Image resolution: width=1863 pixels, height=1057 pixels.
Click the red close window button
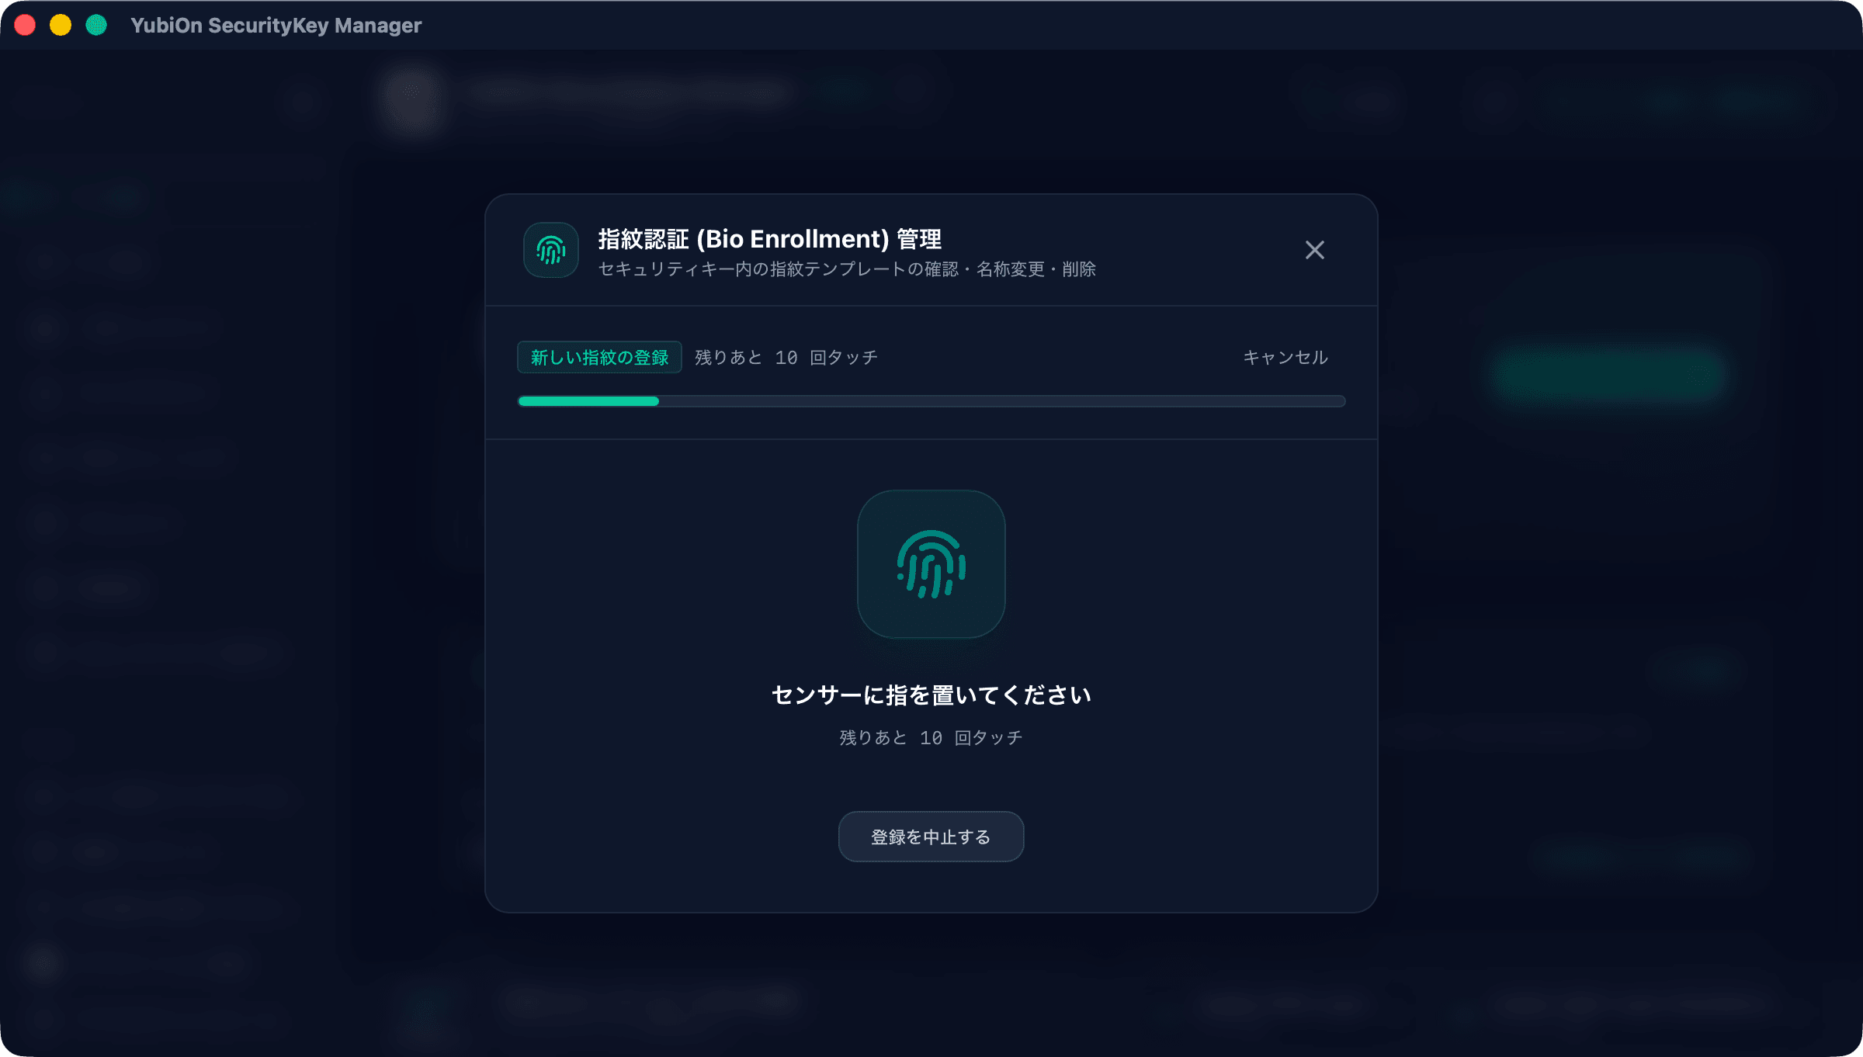click(x=25, y=25)
